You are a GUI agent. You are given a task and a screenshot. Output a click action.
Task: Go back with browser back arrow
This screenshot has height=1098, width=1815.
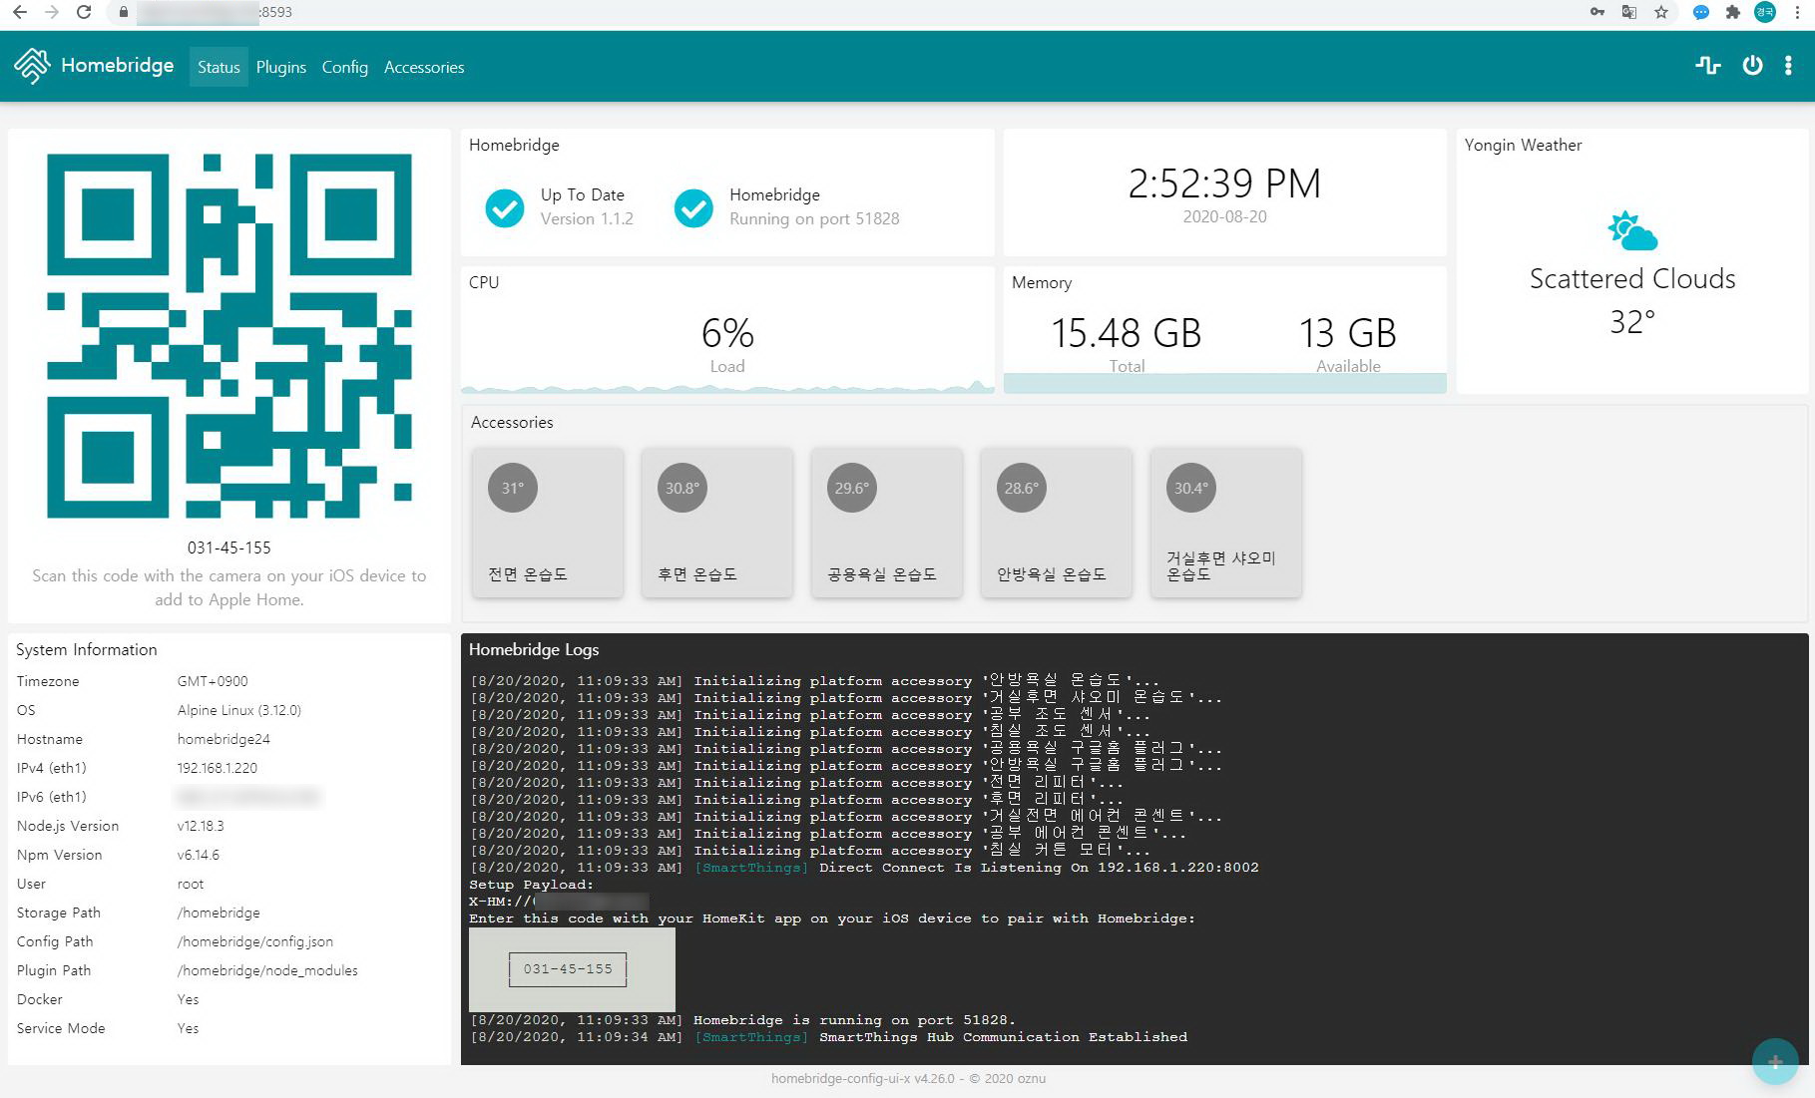point(19,12)
